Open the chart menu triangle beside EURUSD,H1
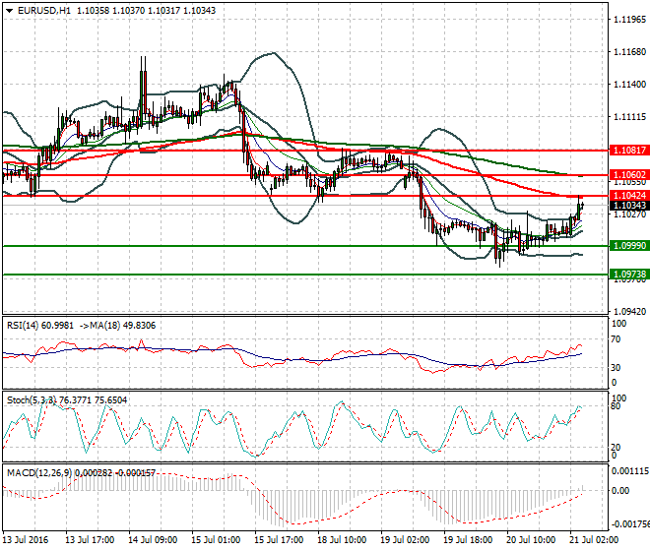 (9, 11)
